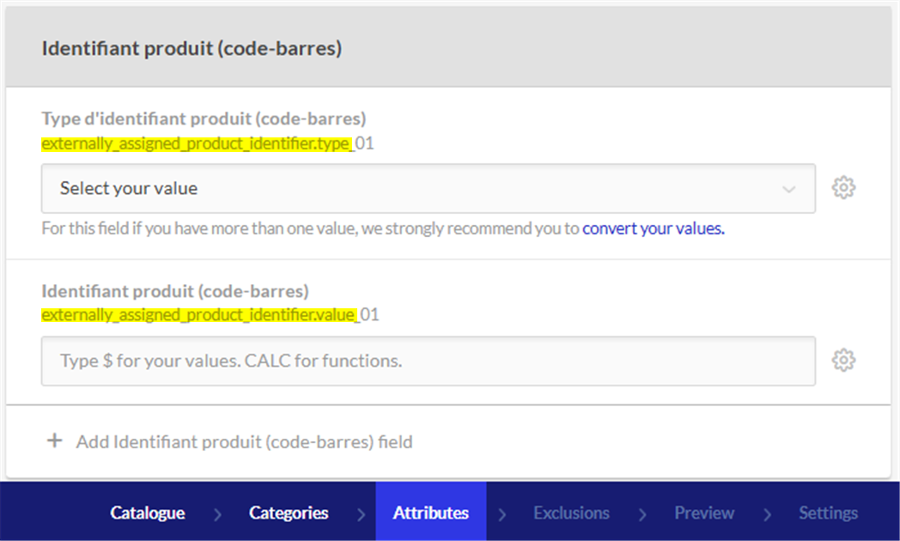
Task: Open settings gear for identifier value field
Action: (x=843, y=361)
